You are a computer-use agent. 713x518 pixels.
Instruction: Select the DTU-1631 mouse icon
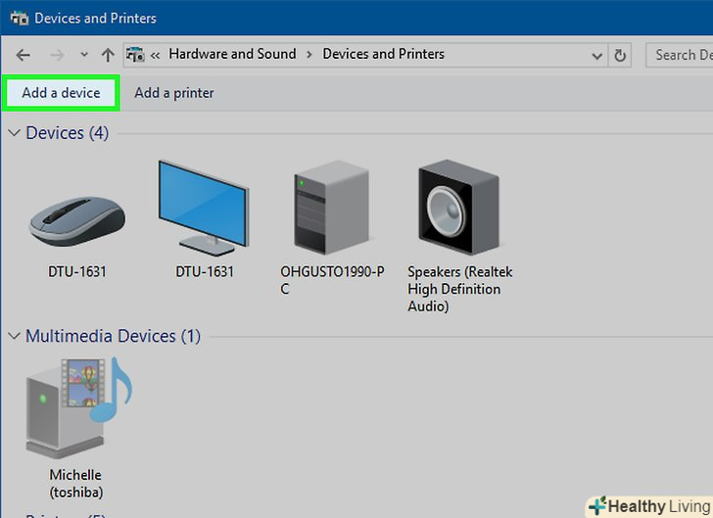click(x=77, y=221)
